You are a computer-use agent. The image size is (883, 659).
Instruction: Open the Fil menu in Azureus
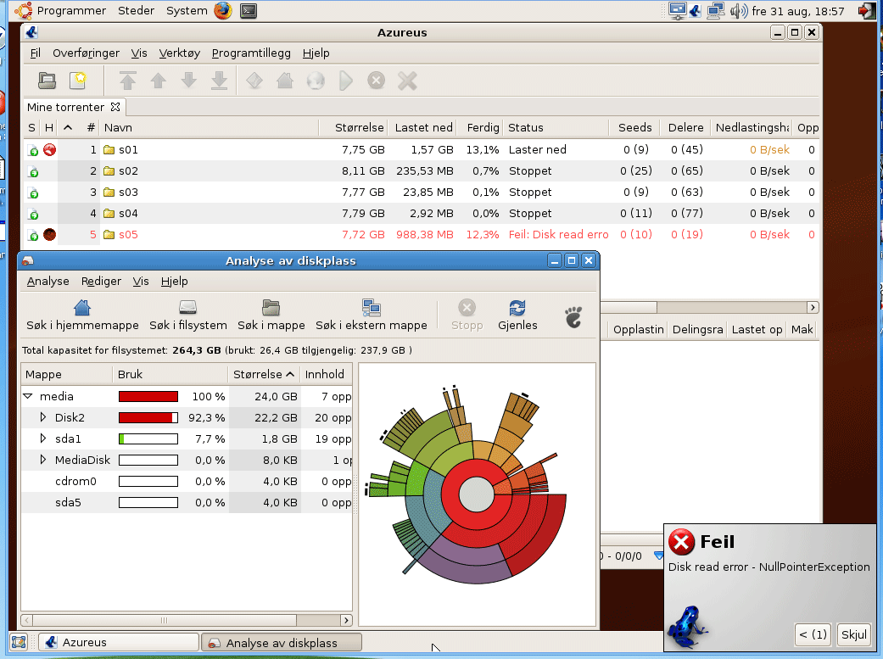[35, 53]
